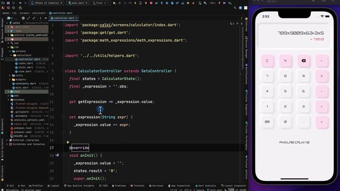Open the Run tool window tab
The height and width of the screenshot is (191, 340).
[x=22, y=186]
